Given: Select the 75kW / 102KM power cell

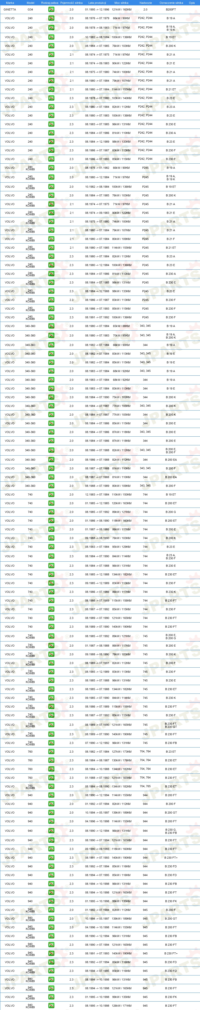Looking at the screenshot, I should [121, 397].
